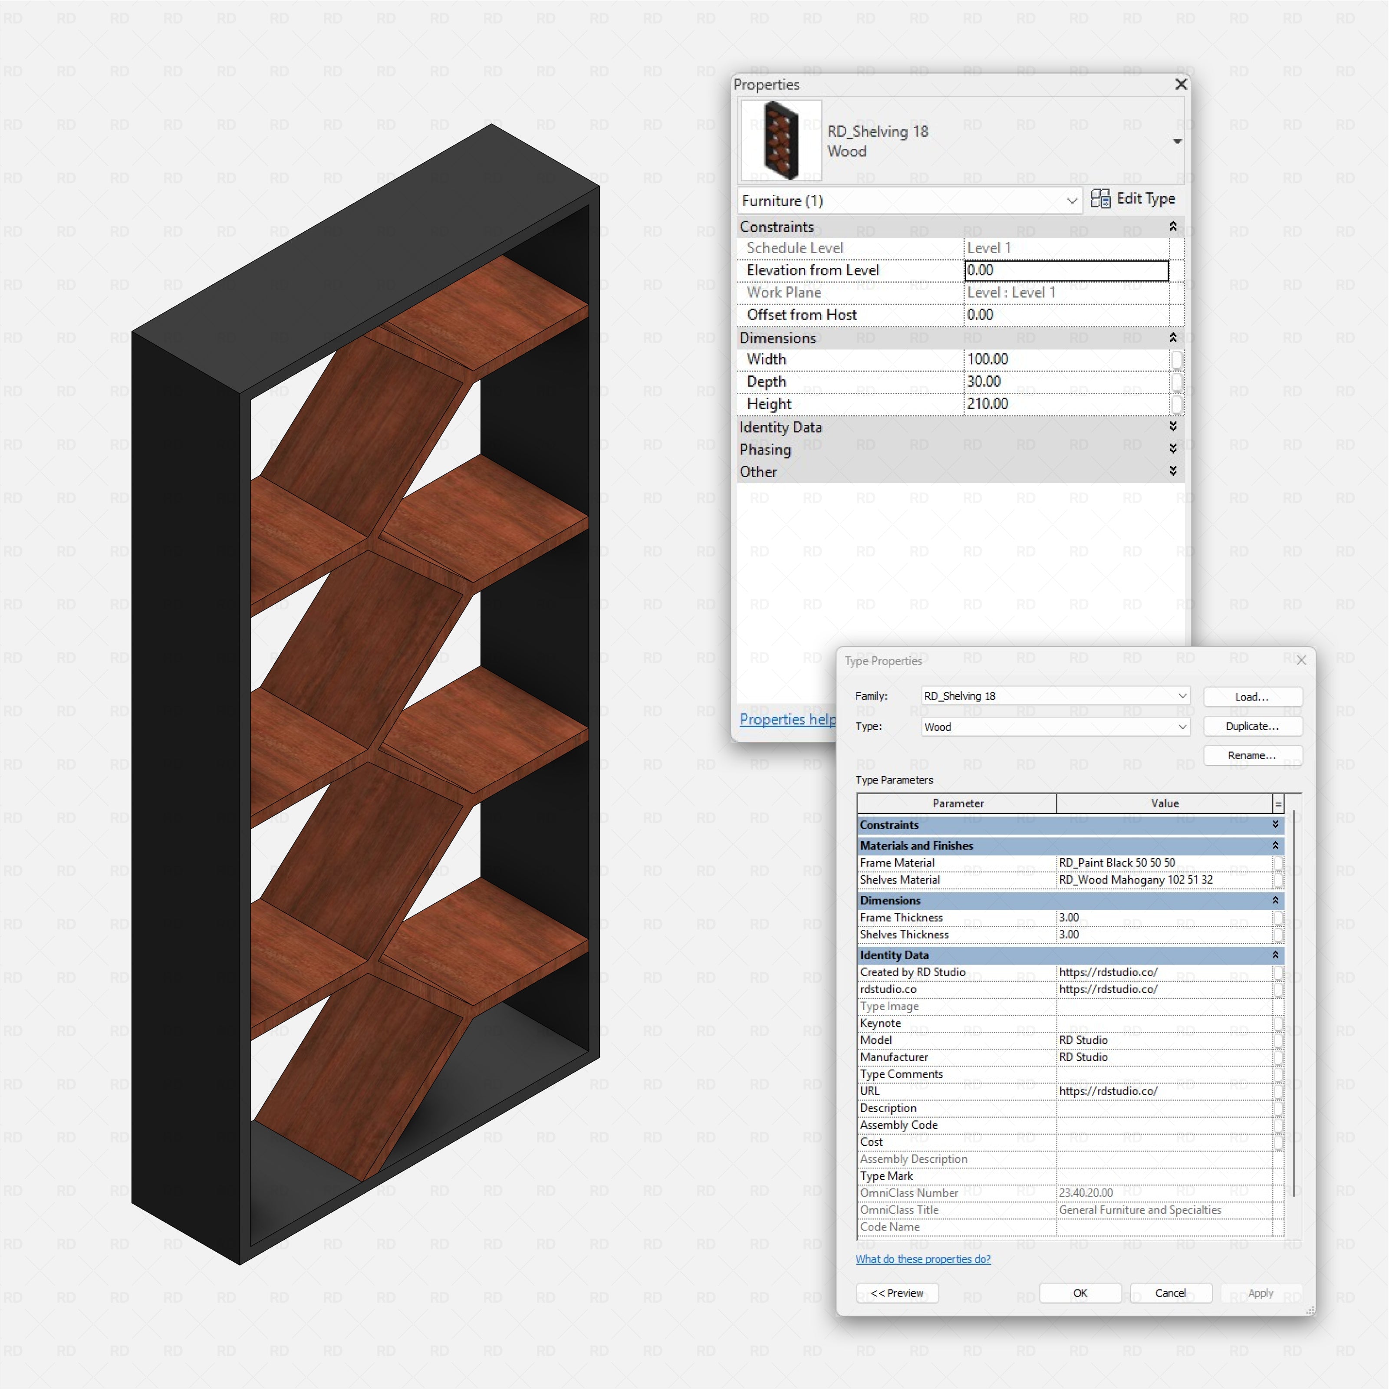Click the Type Mark value cell
This screenshot has height=1389, width=1389.
tap(1164, 1176)
